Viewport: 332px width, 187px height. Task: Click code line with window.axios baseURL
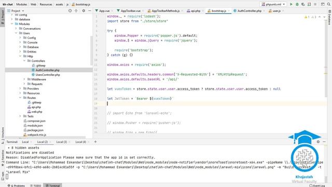(x=143, y=79)
